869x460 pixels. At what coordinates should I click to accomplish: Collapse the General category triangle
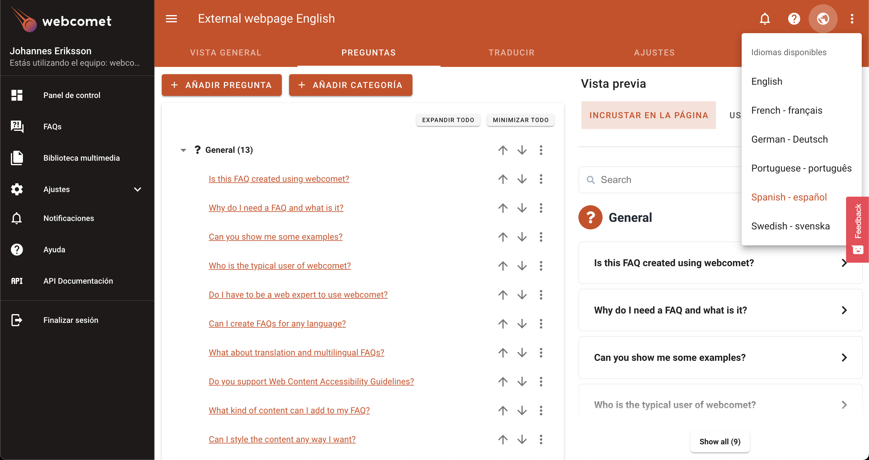click(x=183, y=150)
